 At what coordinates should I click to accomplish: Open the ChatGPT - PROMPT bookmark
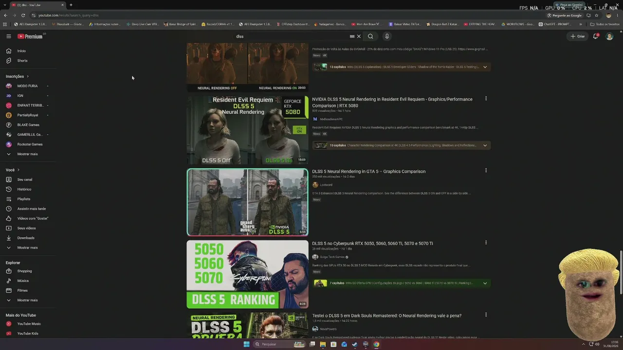coord(555,24)
